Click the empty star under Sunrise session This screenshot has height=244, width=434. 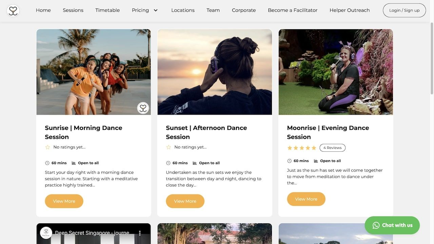(x=47, y=147)
